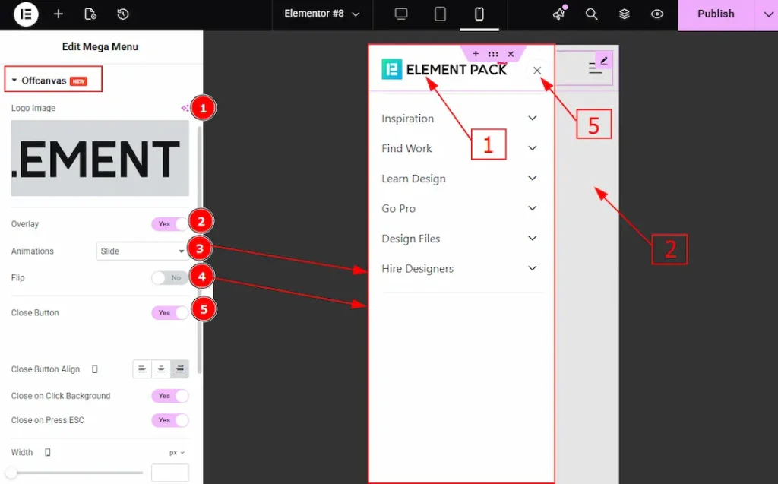
Task: Select mobile preview mode
Action: coord(479,14)
